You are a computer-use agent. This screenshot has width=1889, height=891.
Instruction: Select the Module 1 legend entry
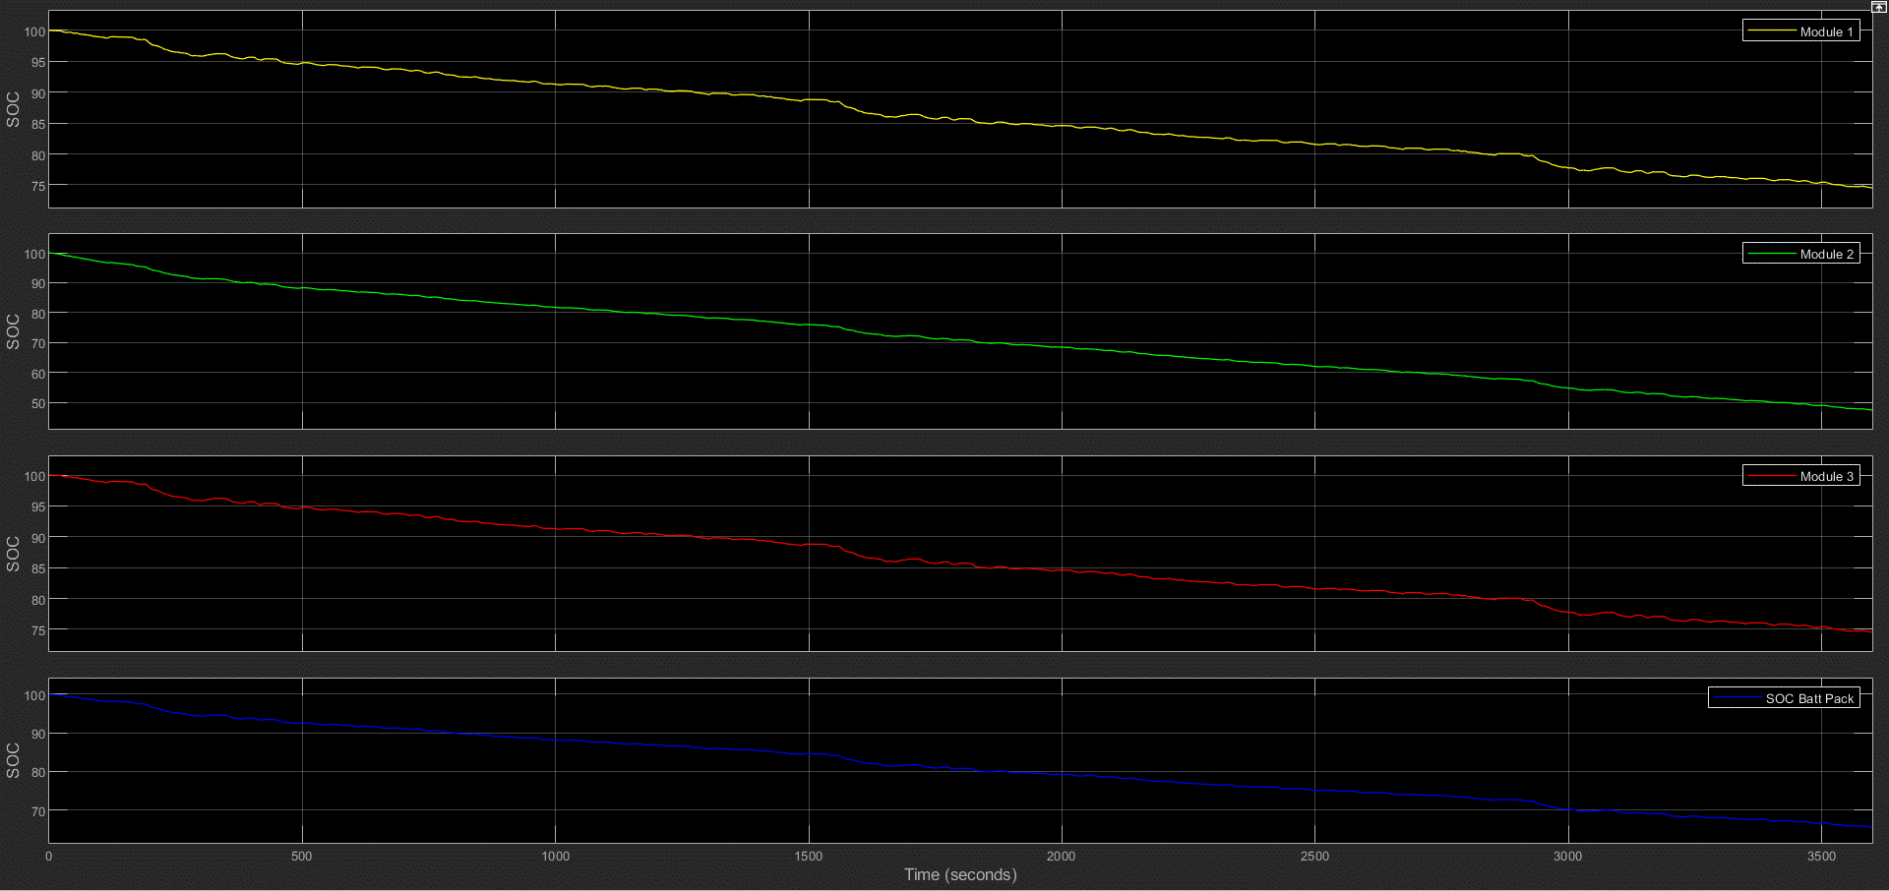click(x=1801, y=31)
